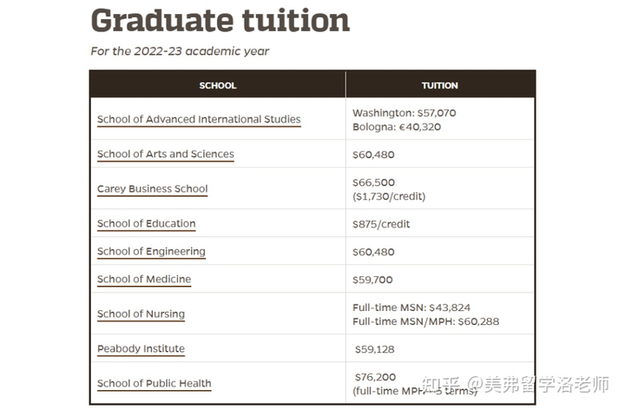The width and height of the screenshot is (625, 410).
Task: Select the TUITION column header
Action: (439, 85)
